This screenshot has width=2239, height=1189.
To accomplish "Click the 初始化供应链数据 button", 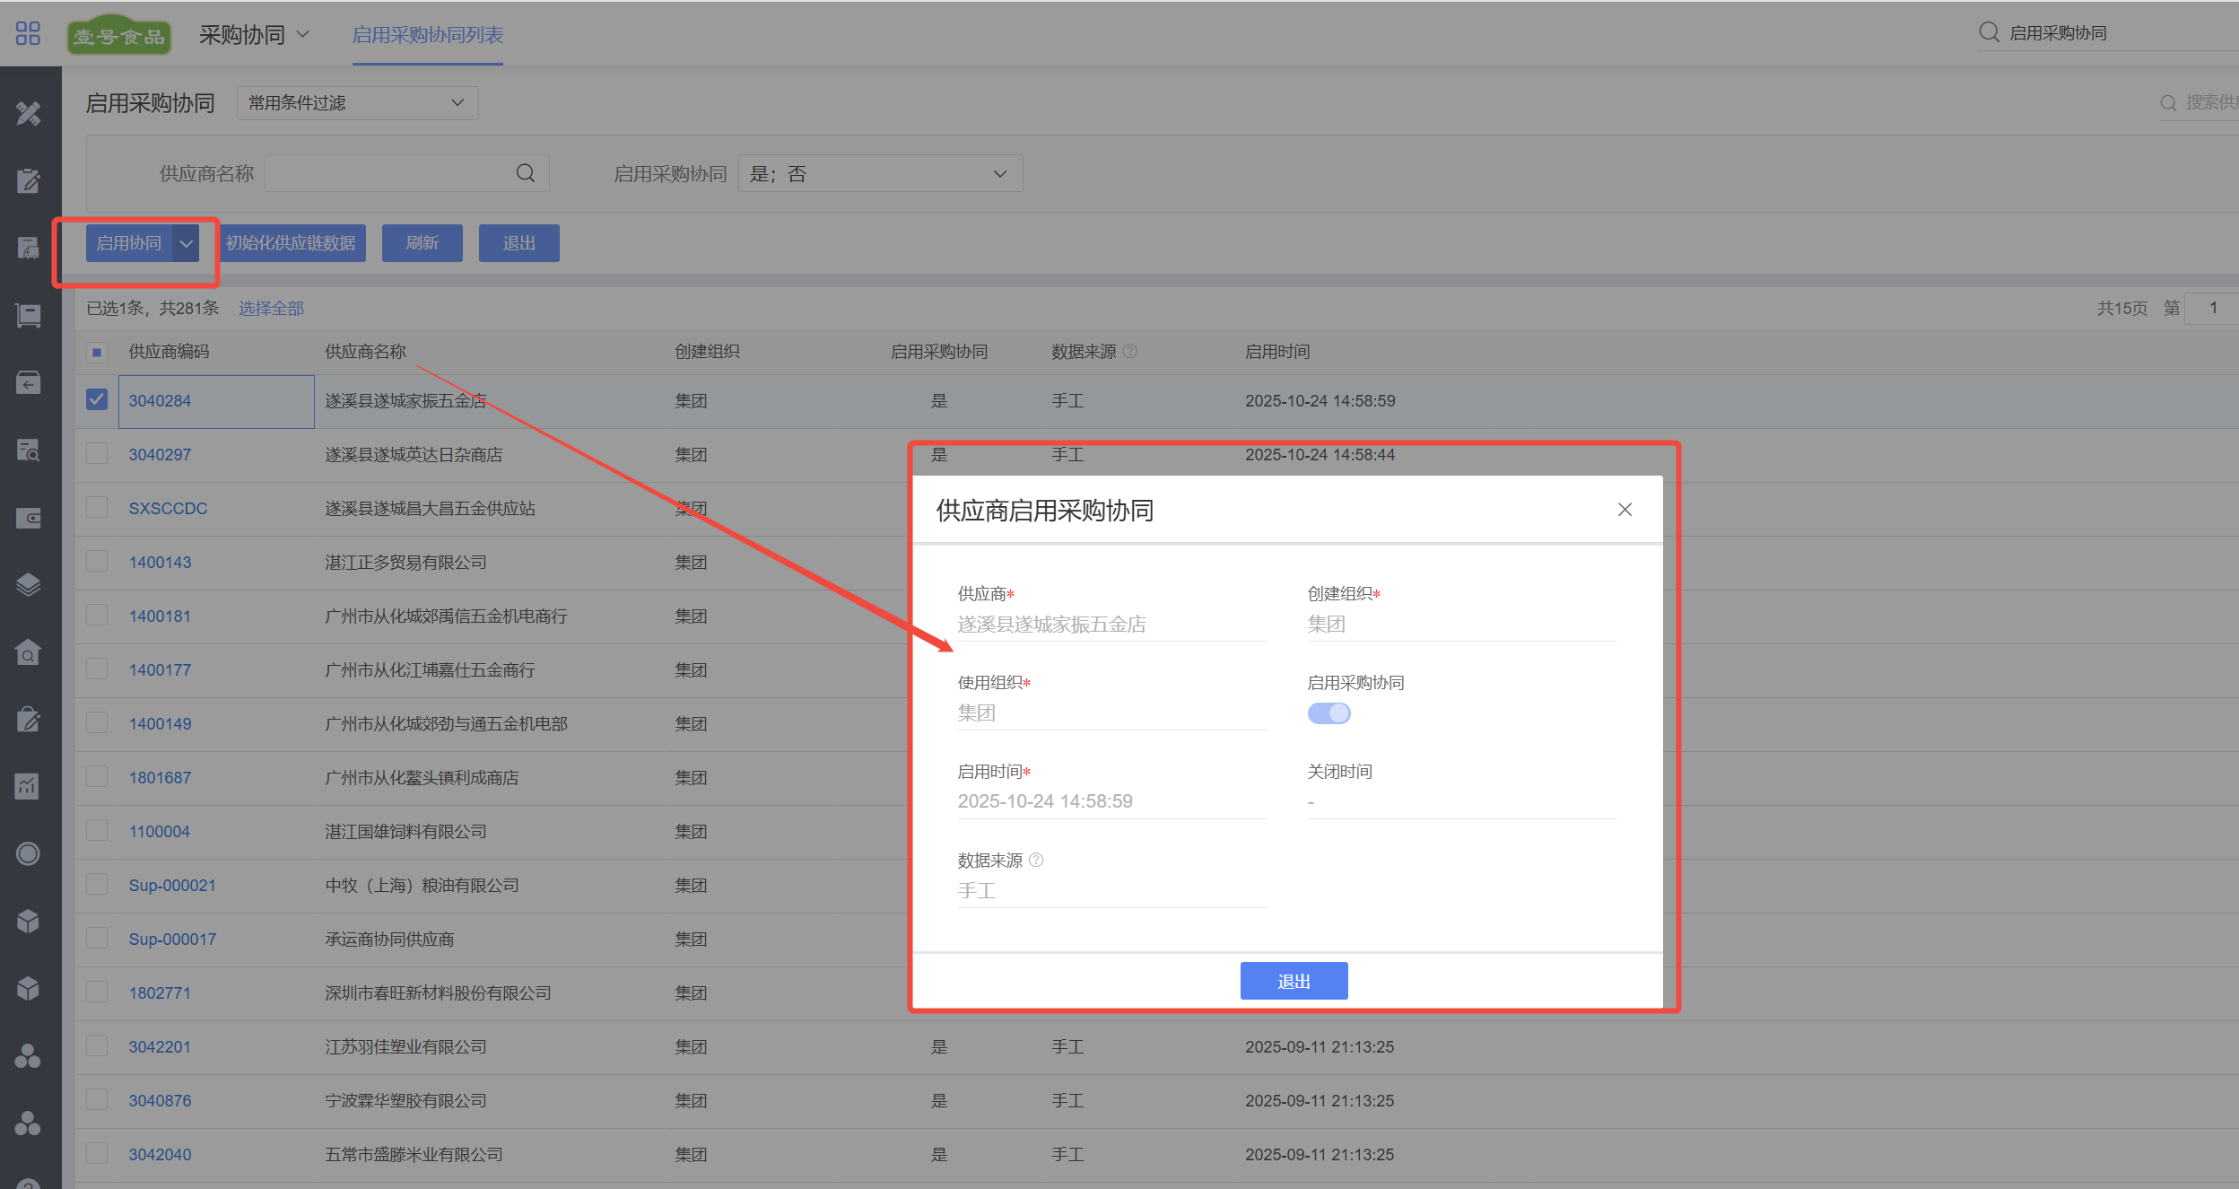I will tap(291, 243).
